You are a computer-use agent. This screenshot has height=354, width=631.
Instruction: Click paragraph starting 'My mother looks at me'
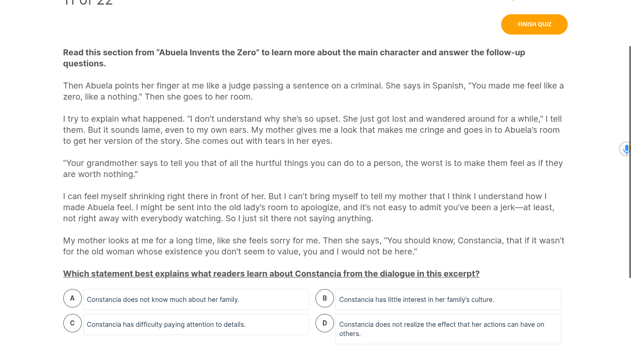pyautogui.click(x=314, y=246)
